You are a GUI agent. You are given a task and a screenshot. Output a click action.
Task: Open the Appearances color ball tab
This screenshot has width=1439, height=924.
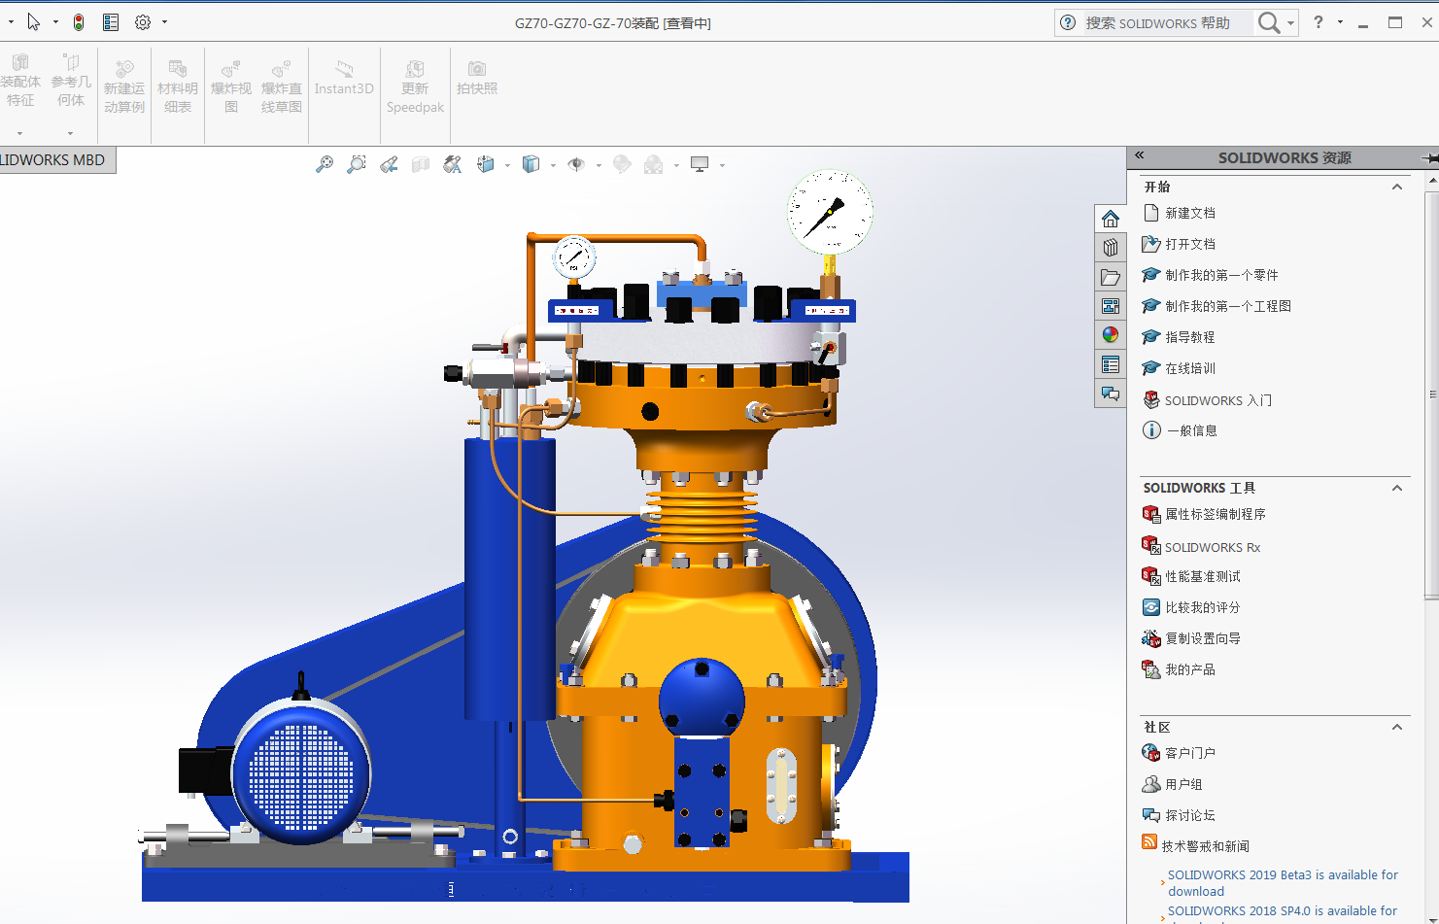(1111, 335)
